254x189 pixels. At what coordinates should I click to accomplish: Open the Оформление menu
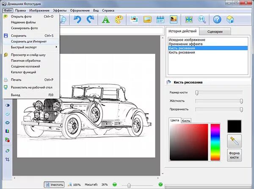click(80, 10)
